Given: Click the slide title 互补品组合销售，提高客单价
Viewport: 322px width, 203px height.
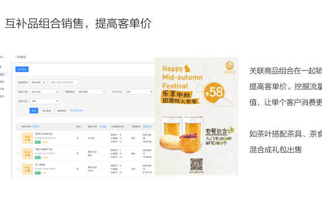Looking at the screenshot, I should [x=79, y=23].
